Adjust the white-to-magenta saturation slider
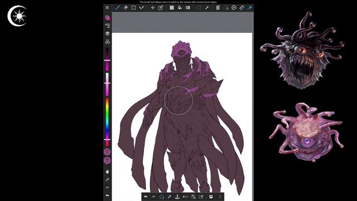This screenshot has width=357, height=201. click(x=107, y=84)
